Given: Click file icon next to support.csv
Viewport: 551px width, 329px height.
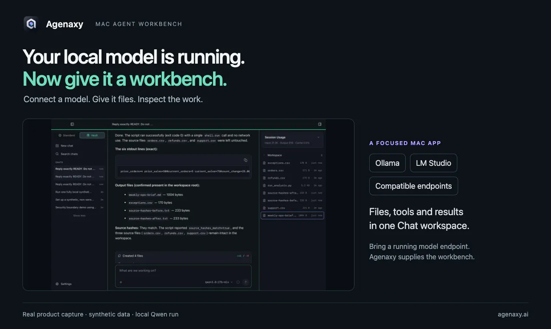Looking at the screenshot, I should click(264, 208).
